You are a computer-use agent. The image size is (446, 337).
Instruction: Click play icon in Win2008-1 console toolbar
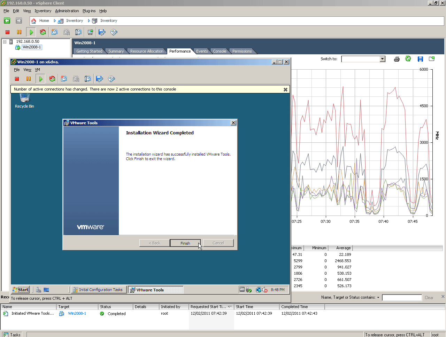(41, 79)
